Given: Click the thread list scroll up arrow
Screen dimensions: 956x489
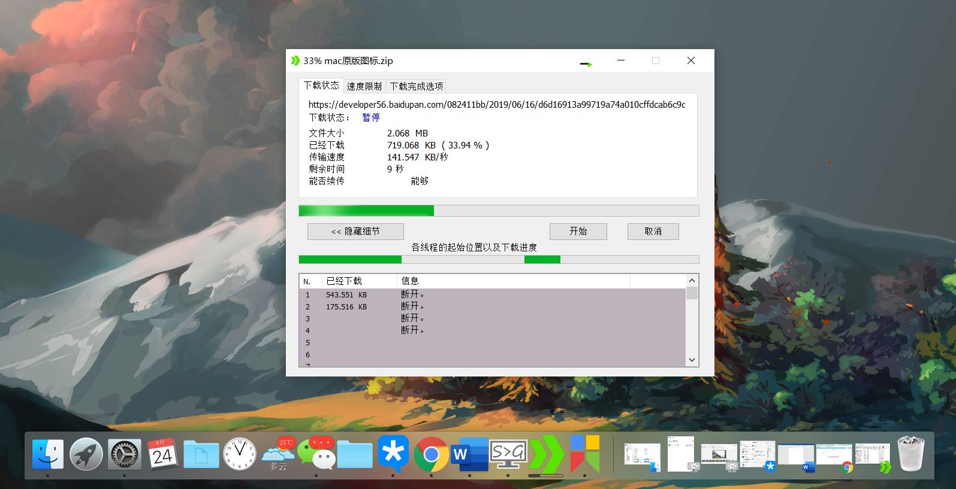Looking at the screenshot, I should click(692, 280).
